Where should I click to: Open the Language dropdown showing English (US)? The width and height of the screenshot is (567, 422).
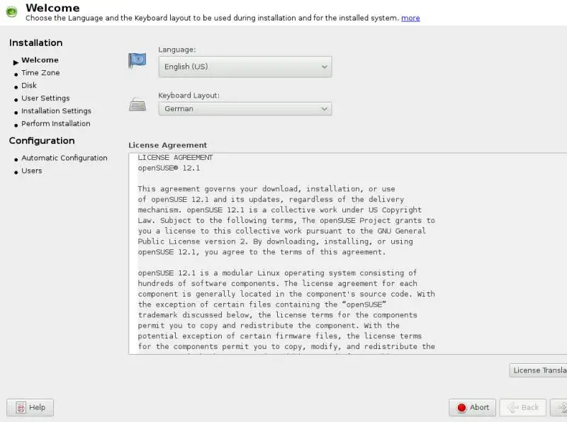click(245, 67)
